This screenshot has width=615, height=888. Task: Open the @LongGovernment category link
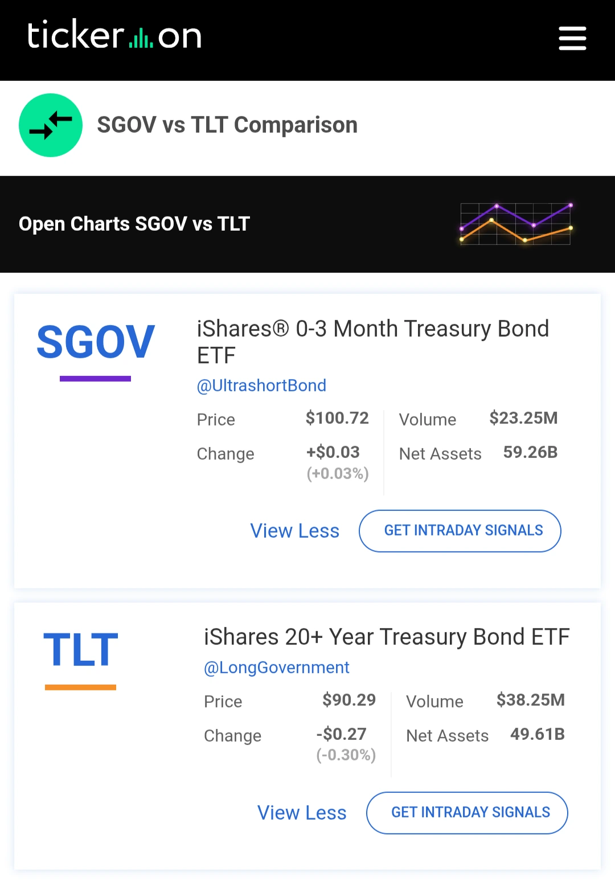coord(277,668)
